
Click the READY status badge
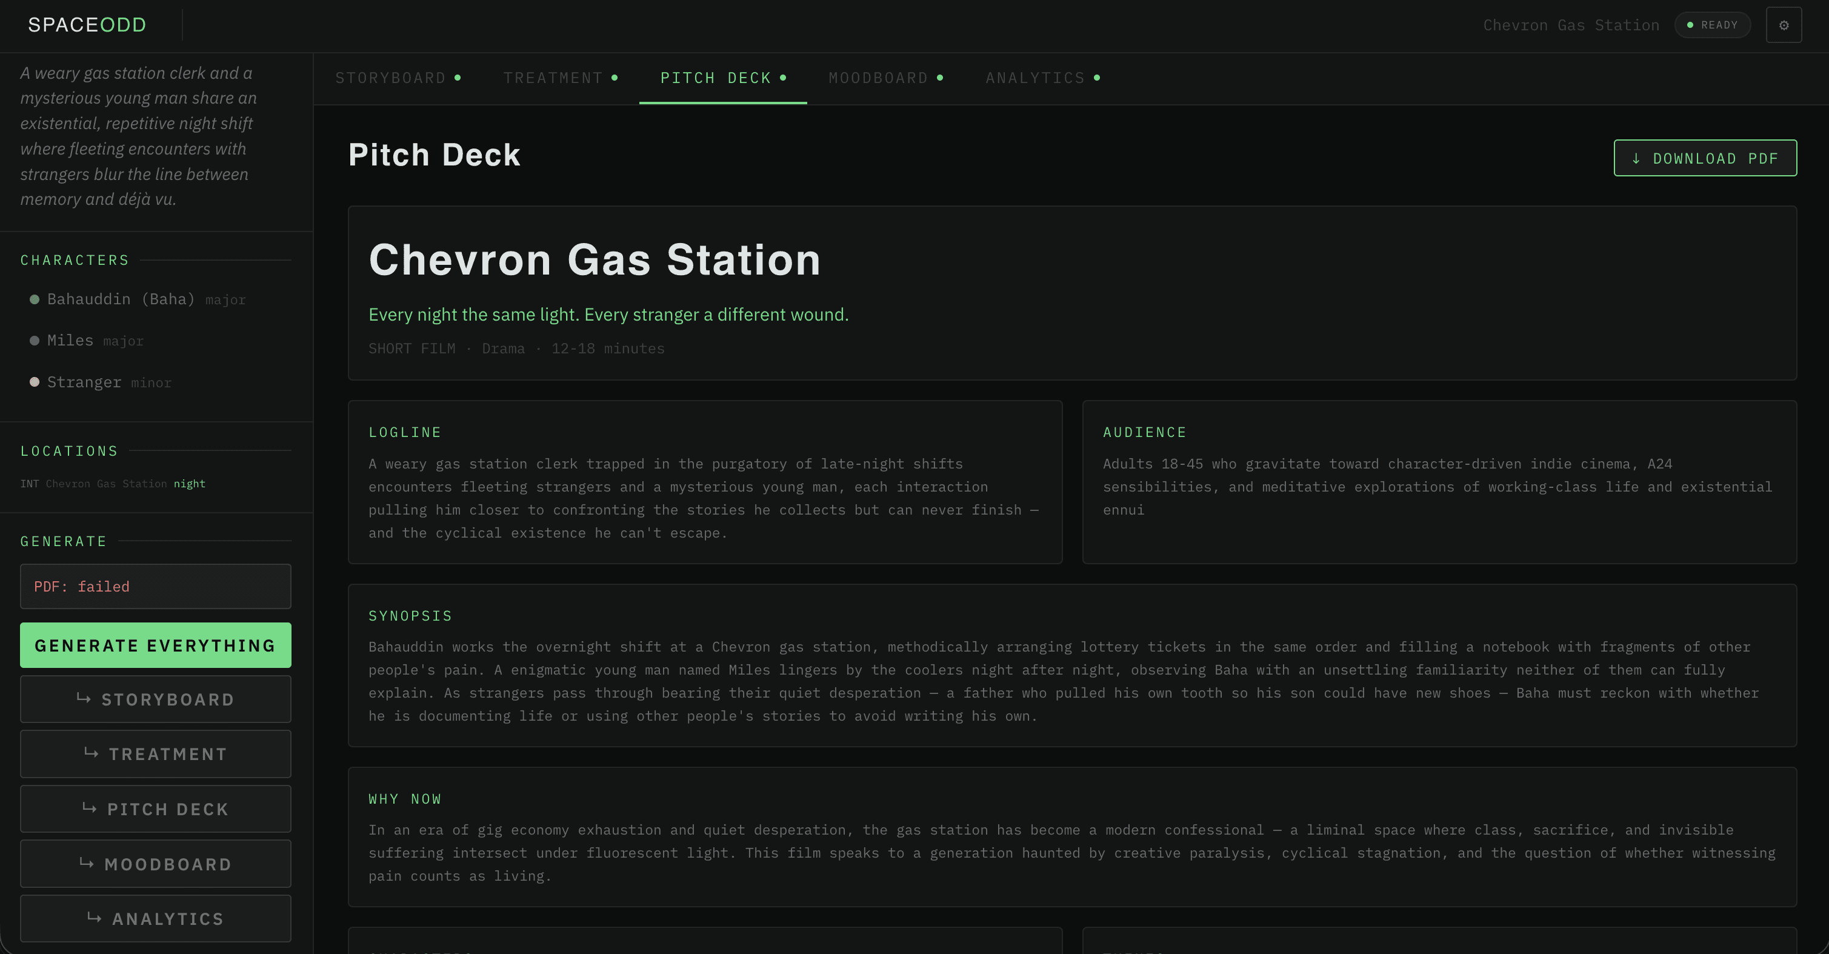point(1712,25)
